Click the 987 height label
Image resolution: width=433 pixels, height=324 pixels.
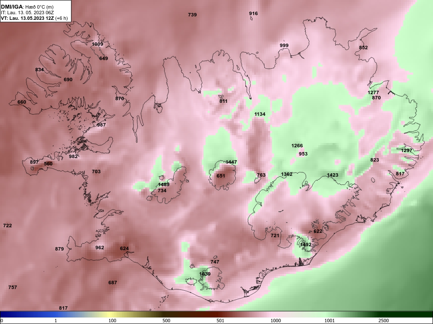coord(101,125)
